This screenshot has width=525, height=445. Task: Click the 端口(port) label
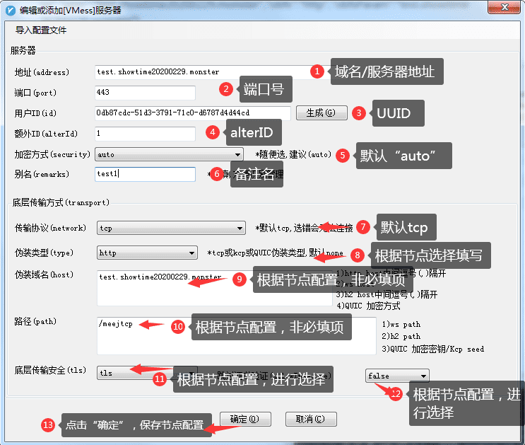point(35,93)
